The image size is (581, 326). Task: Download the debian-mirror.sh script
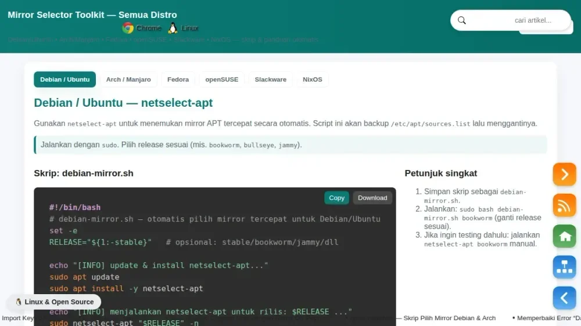coord(372,198)
